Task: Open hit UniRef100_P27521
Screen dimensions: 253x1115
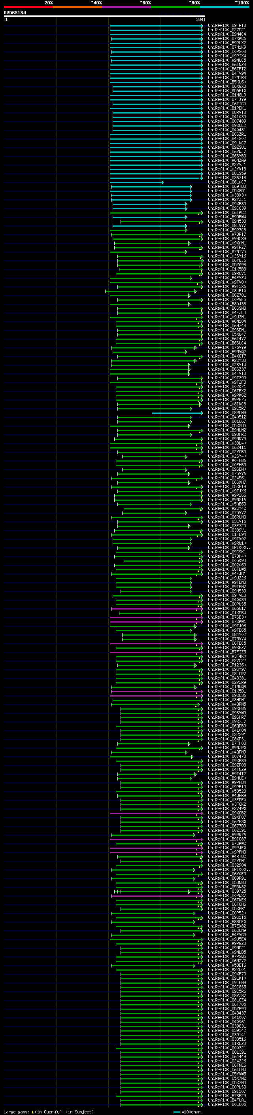Action: [x=227, y=30]
